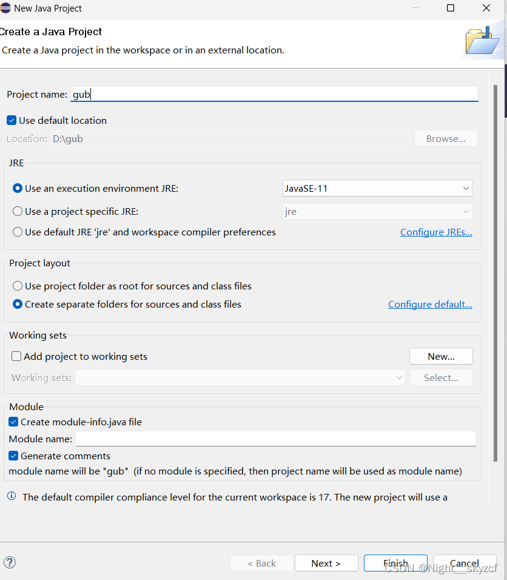Select Use a project specific JRE
The image size is (507, 580).
point(18,211)
